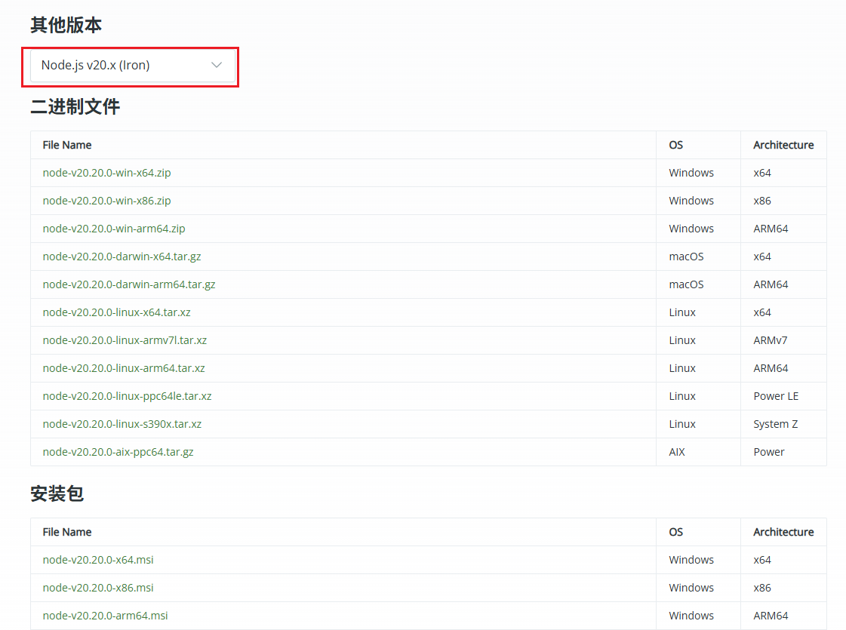Click the node-v20.20.0-arm64.msi installer link
The height and width of the screenshot is (630, 846).
coord(105,616)
